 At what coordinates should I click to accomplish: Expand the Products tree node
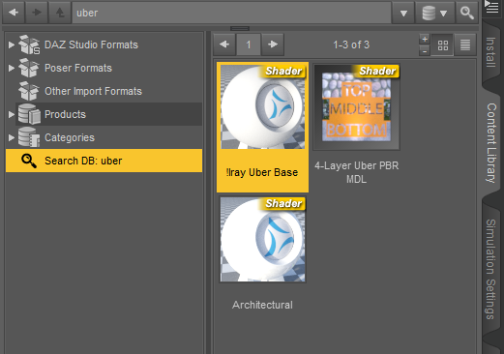click(12, 114)
